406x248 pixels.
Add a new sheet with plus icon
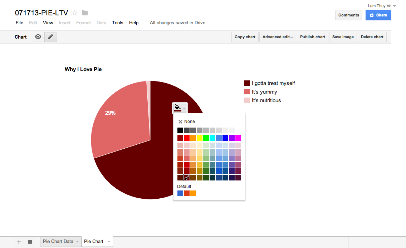19,242
